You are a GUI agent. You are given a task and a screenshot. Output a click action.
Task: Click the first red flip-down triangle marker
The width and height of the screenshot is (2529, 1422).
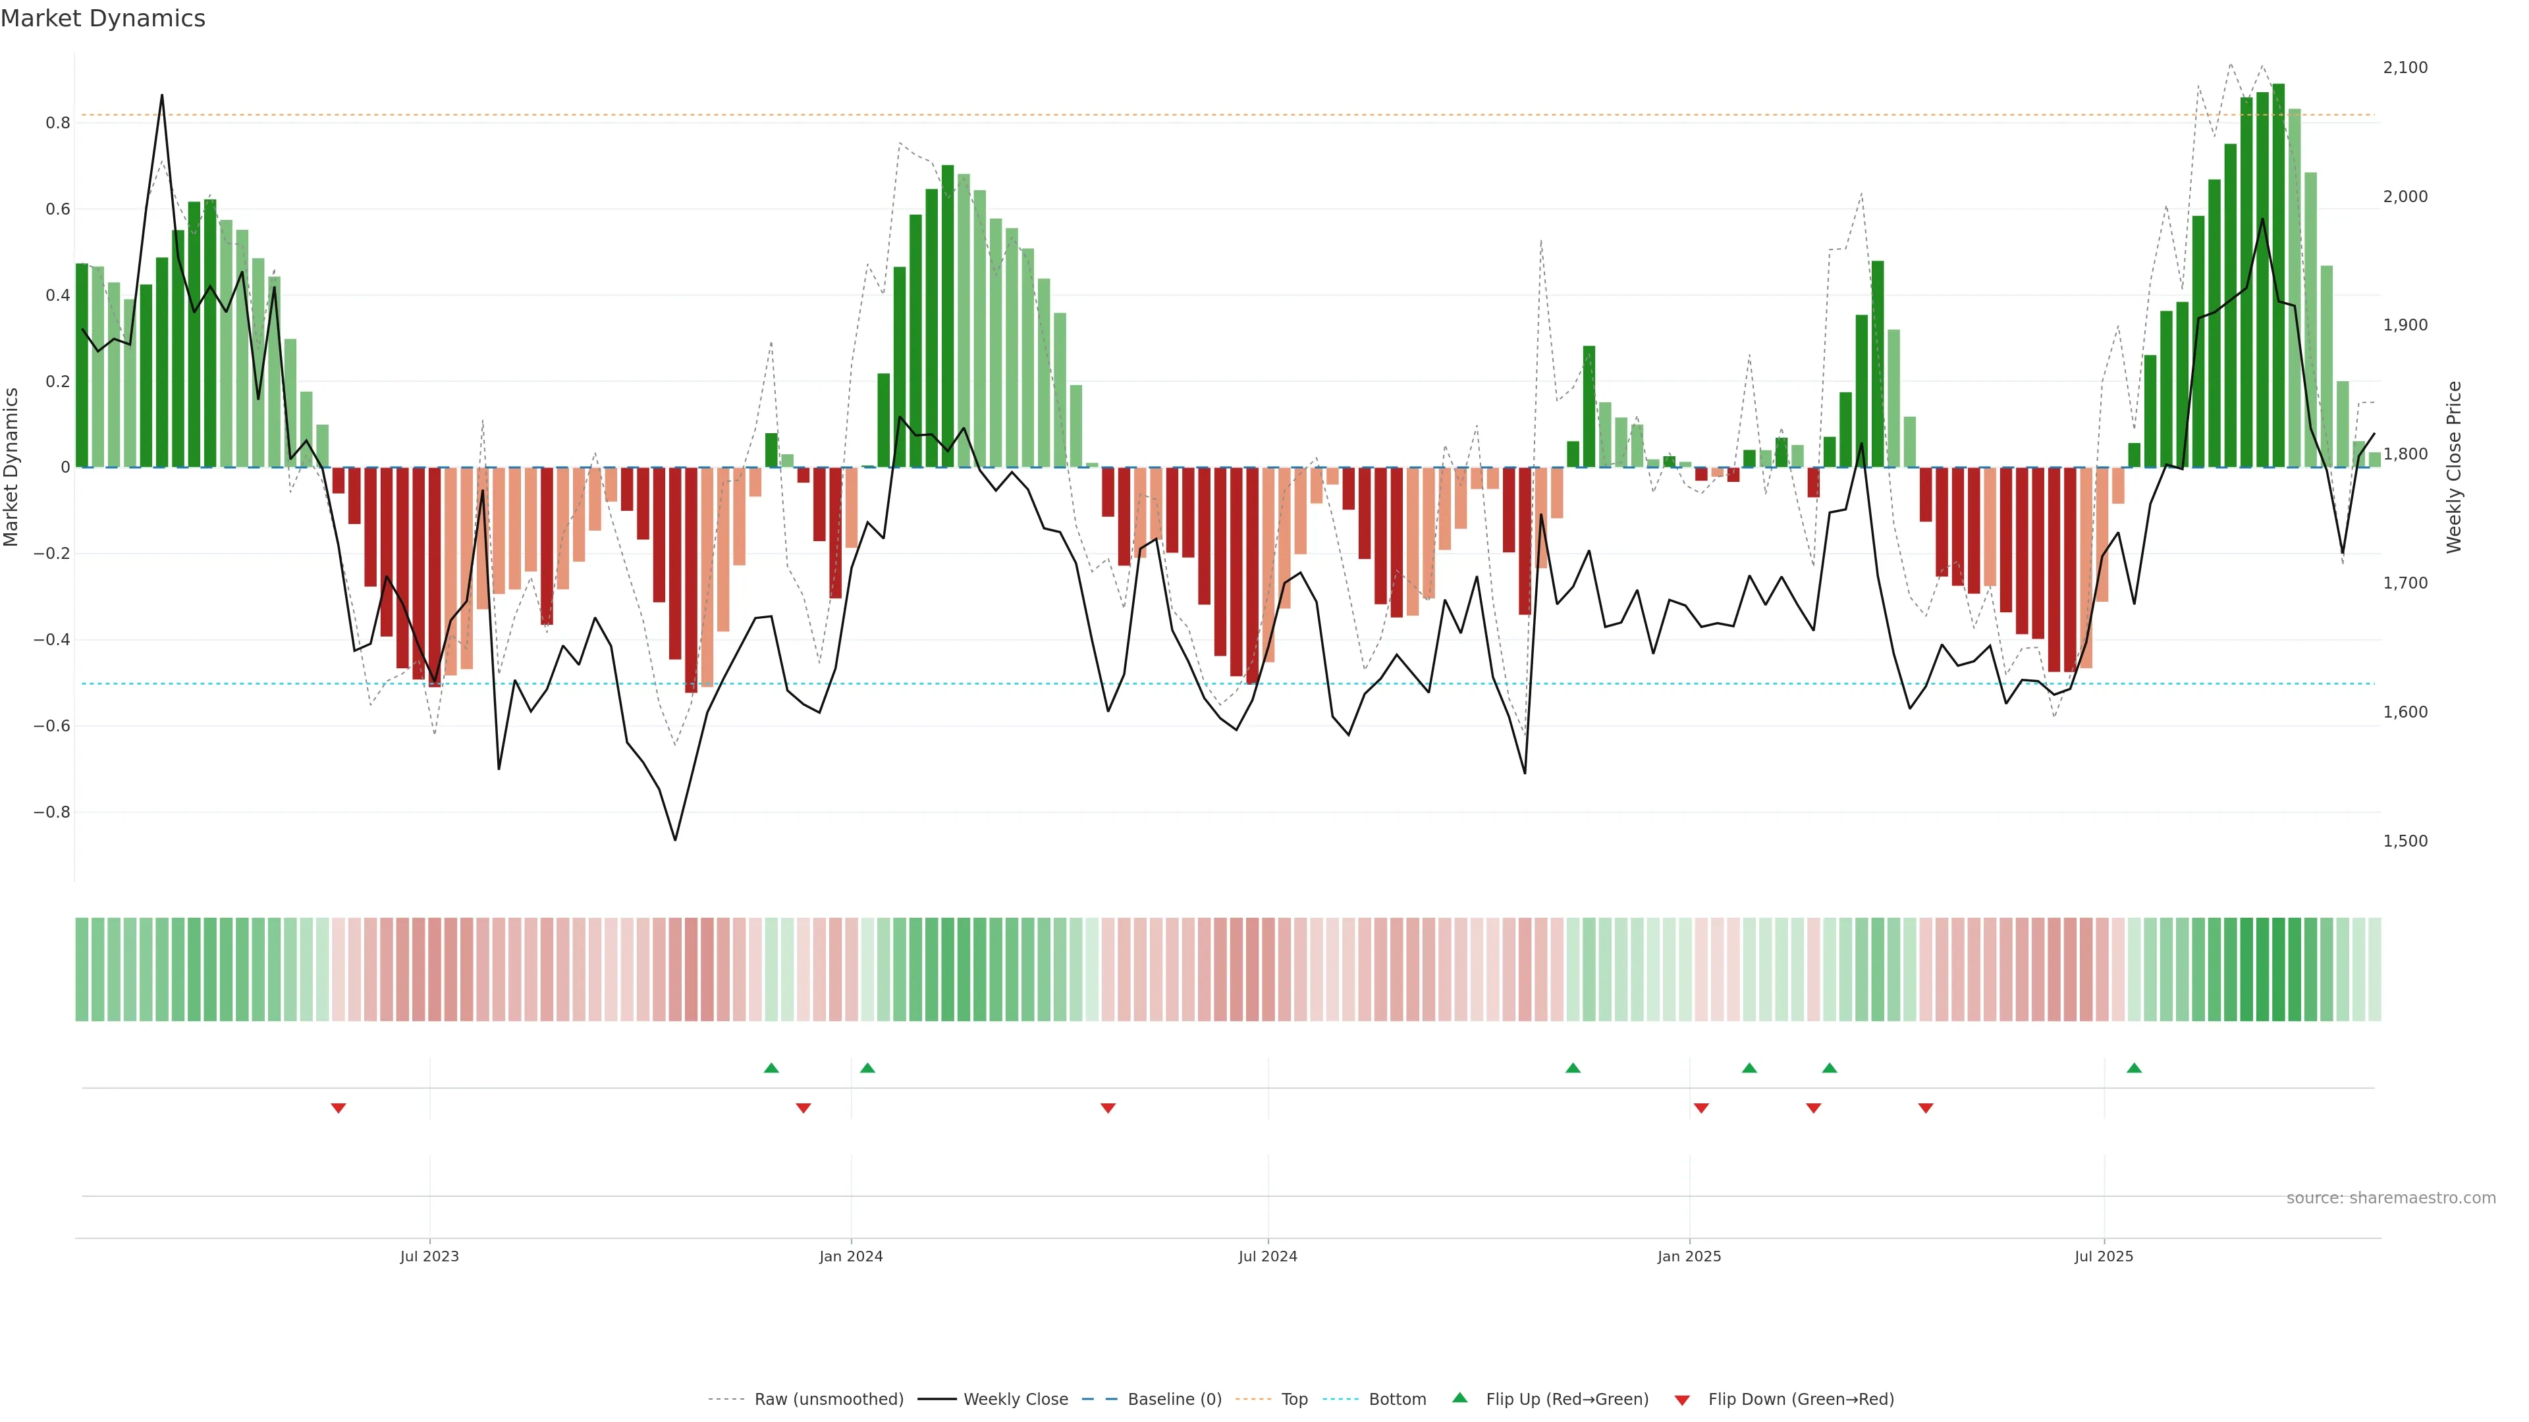click(x=339, y=1108)
